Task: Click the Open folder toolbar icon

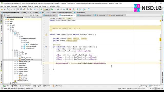Action: 2,9
